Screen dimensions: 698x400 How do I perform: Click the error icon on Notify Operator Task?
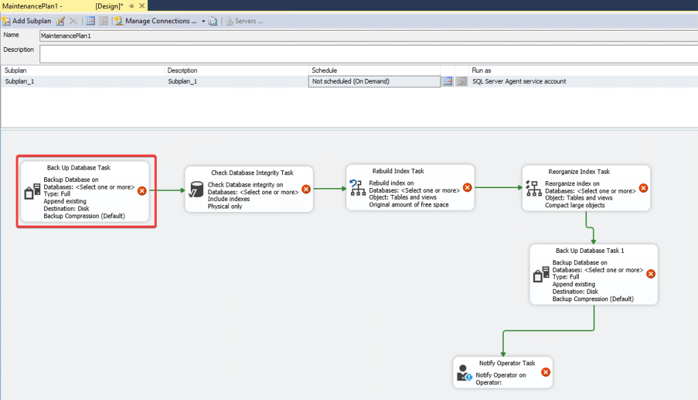tap(545, 372)
